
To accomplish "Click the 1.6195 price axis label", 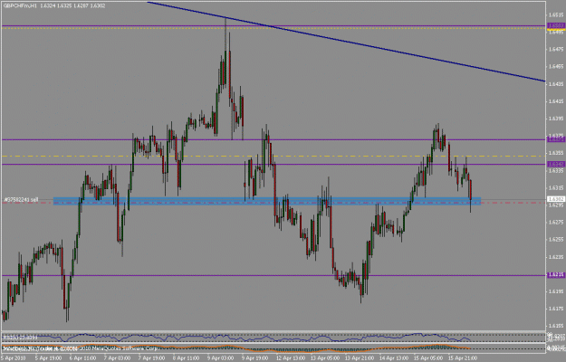I will click(x=554, y=291).
